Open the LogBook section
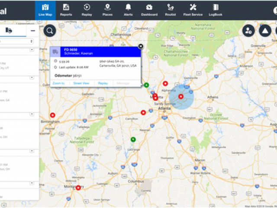 point(215,10)
